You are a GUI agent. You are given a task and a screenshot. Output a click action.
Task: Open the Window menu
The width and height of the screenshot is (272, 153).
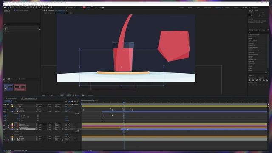click(42, 5)
